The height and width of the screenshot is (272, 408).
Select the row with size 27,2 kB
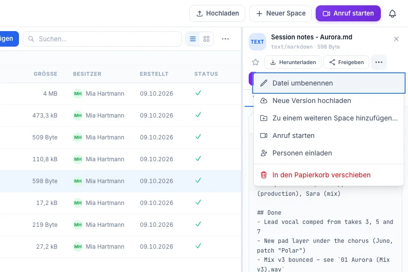tap(120, 247)
